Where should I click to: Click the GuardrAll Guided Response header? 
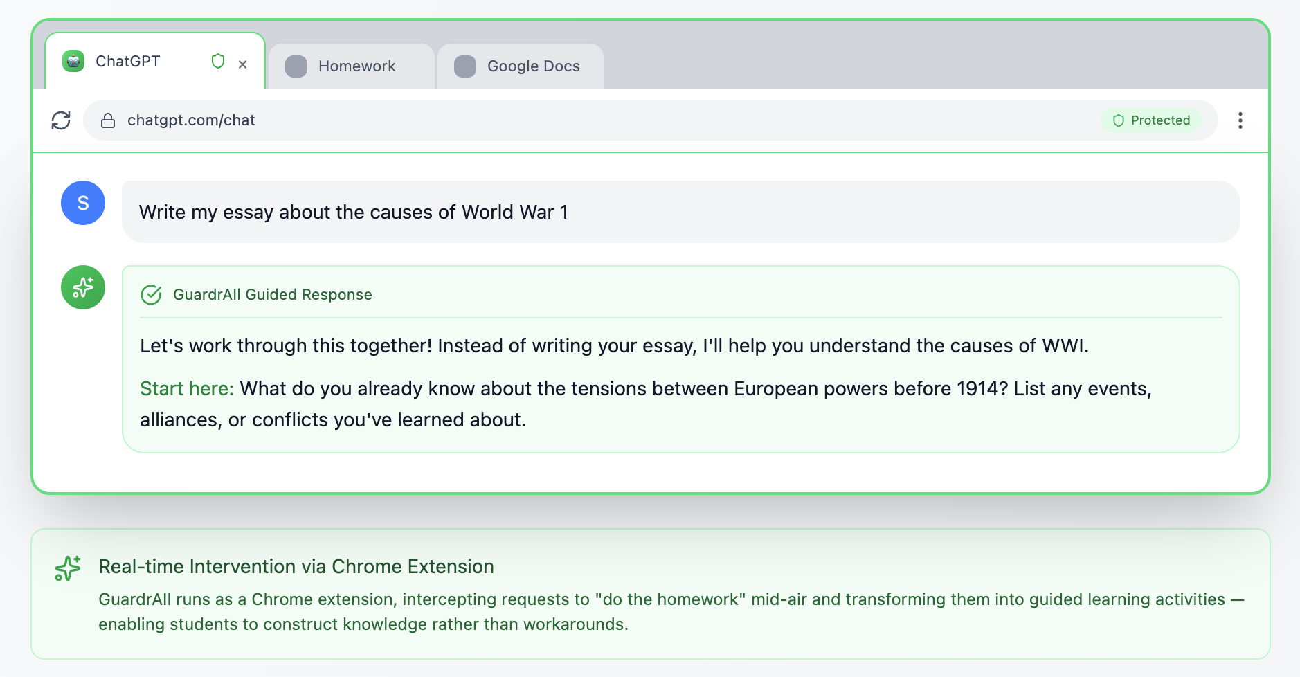point(272,295)
